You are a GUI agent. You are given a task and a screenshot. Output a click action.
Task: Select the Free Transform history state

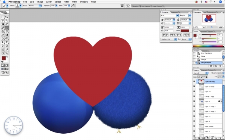pyautogui.click(x=209, y=53)
